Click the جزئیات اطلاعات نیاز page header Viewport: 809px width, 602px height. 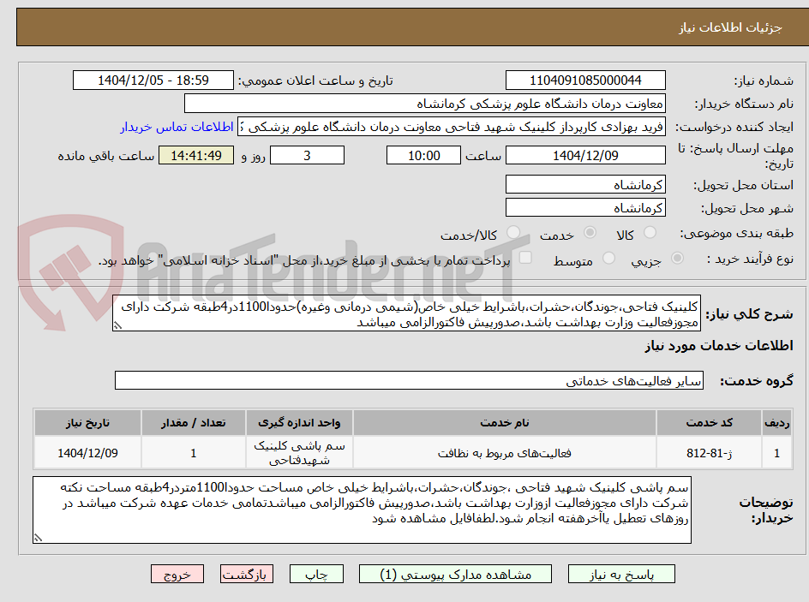coord(730,28)
